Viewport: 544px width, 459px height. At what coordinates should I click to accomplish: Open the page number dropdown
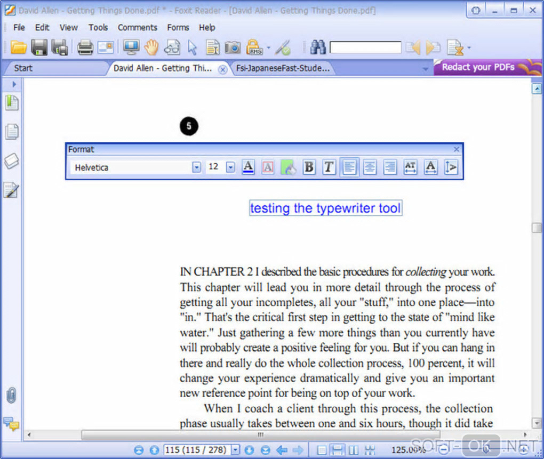[x=236, y=450]
